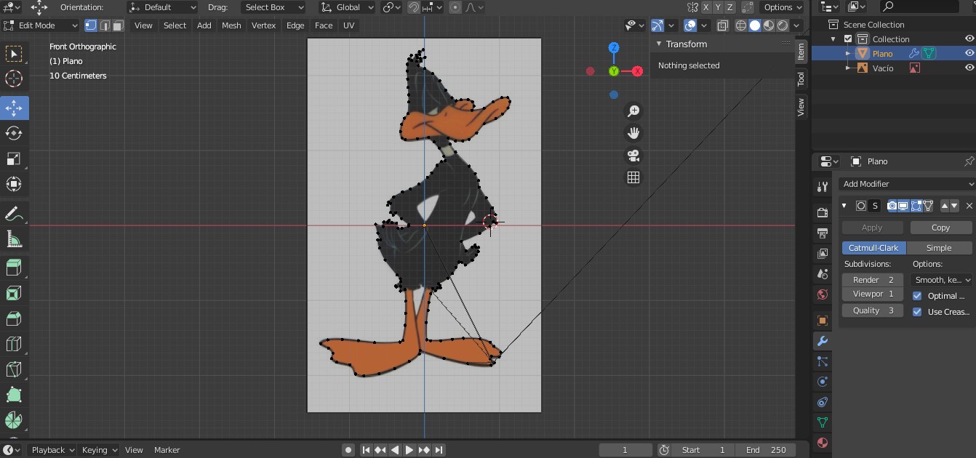Toggle the camera view gizmo
This screenshot has width=976, height=458.
(x=633, y=155)
